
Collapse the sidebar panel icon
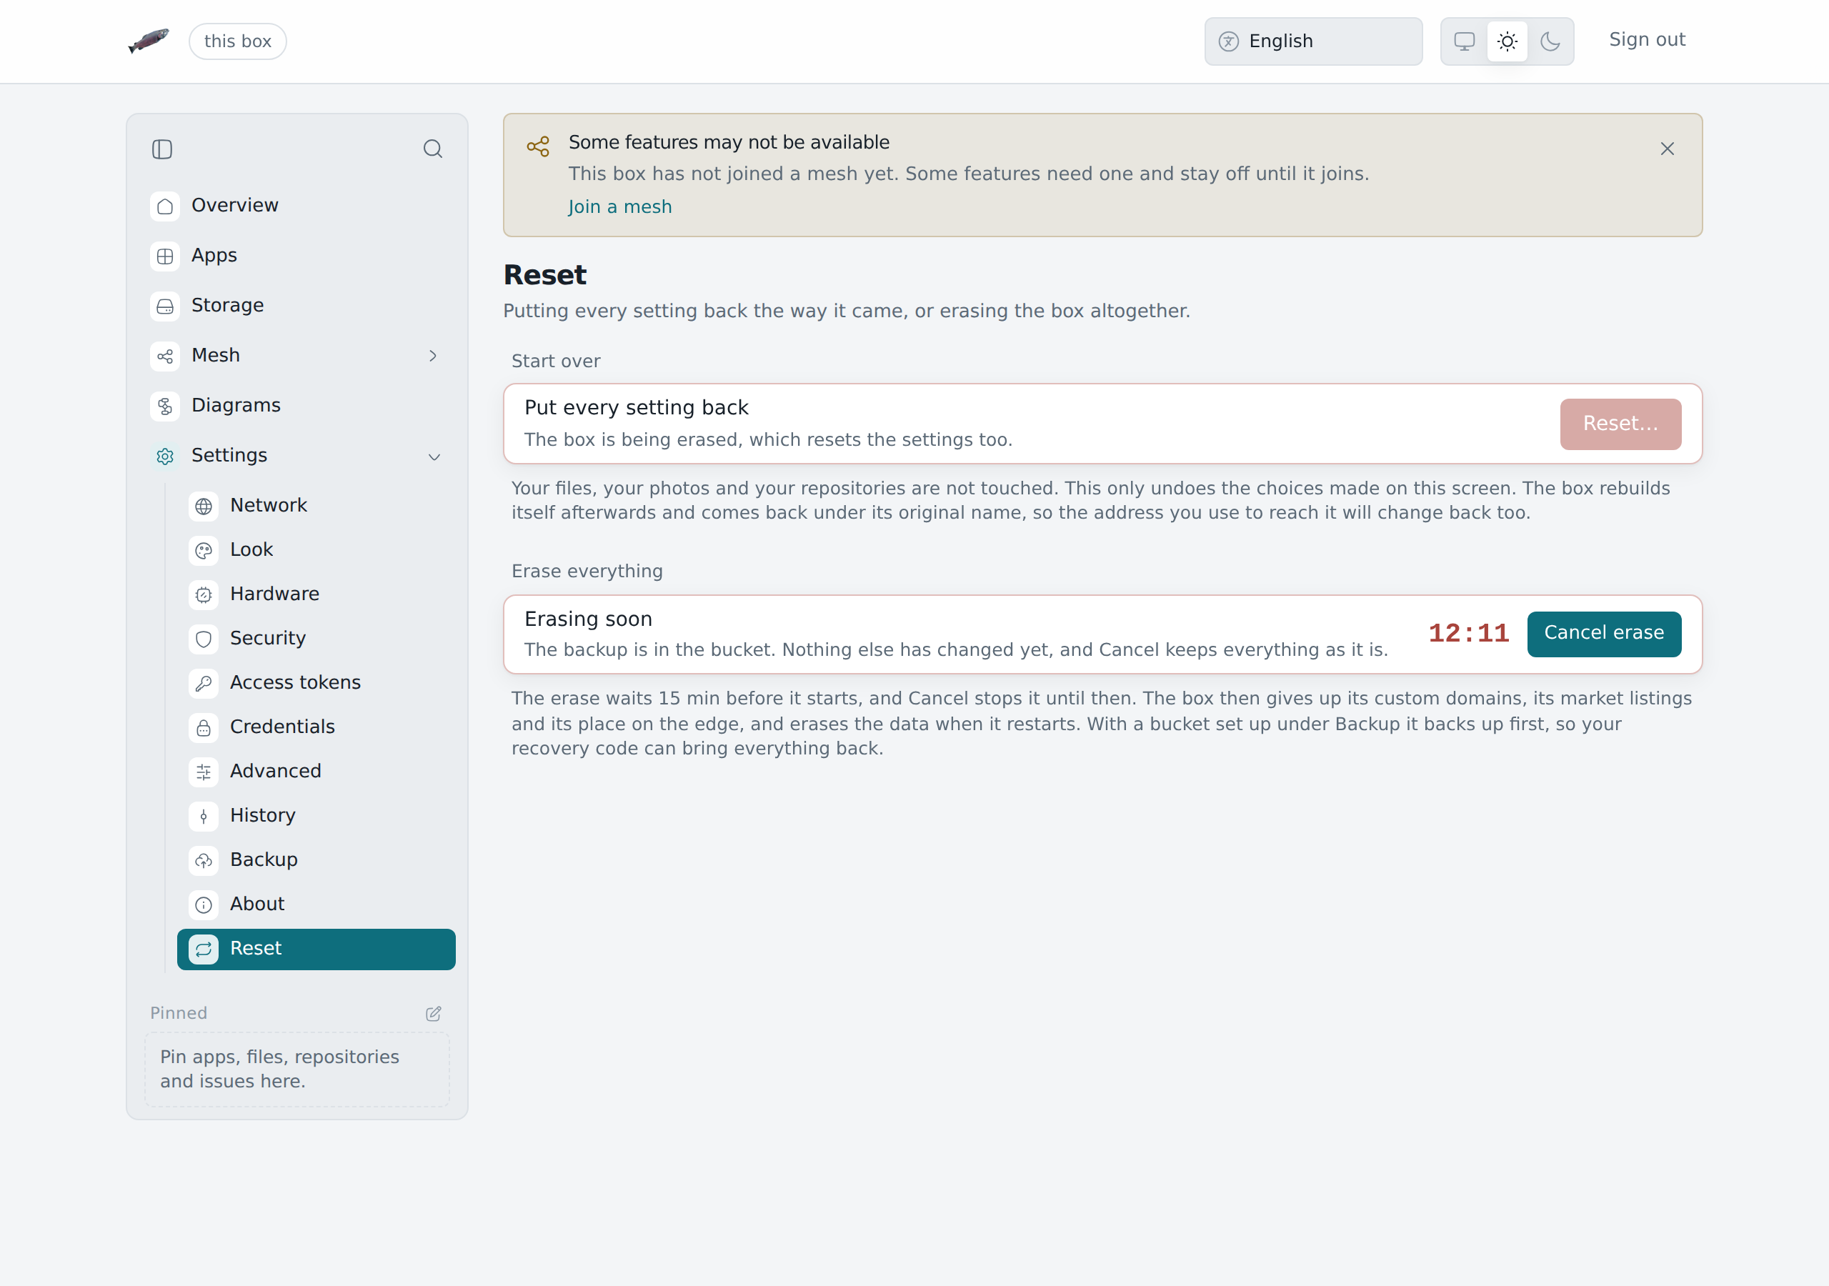tap(161, 149)
